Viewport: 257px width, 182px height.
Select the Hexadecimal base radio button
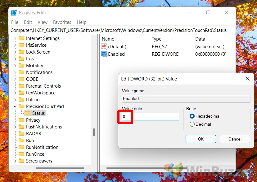point(192,116)
